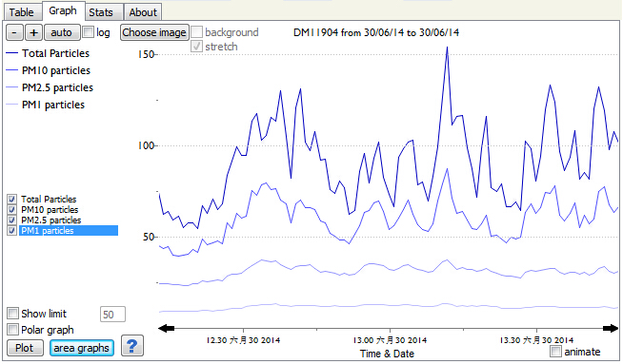Click the left black arrow on time axis
Image resolution: width=623 pixels, height=364 pixels.
166,328
